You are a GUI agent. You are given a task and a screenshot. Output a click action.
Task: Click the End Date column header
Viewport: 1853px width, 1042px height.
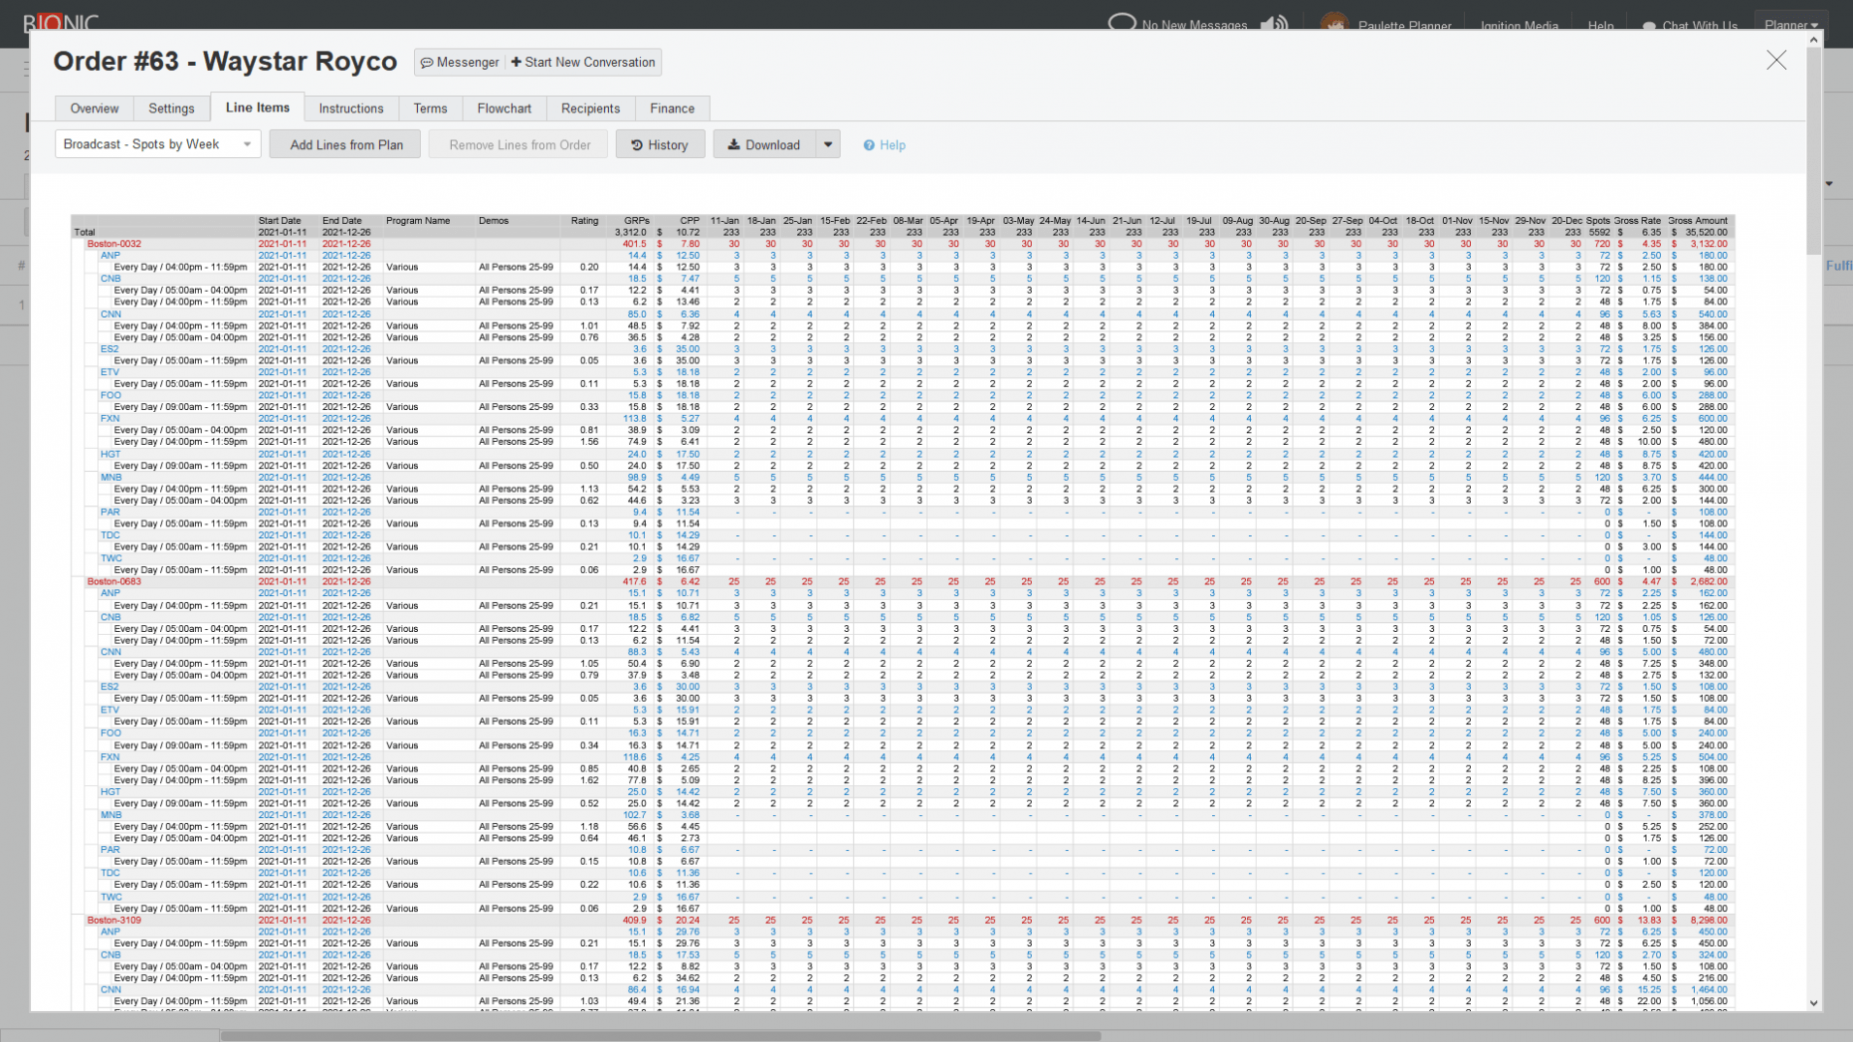click(342, 221)
